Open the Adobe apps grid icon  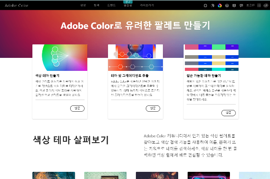point(259,5)
